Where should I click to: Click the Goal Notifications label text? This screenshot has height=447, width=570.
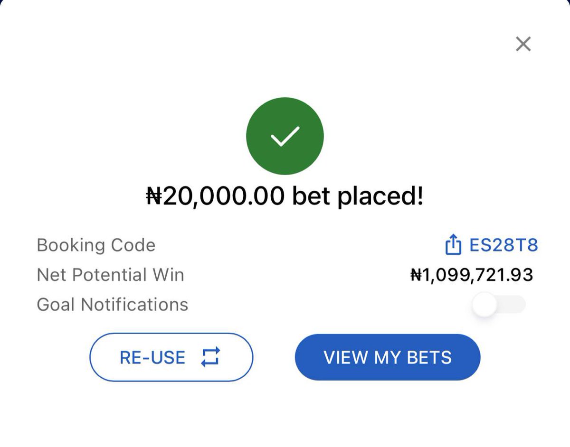112,304
